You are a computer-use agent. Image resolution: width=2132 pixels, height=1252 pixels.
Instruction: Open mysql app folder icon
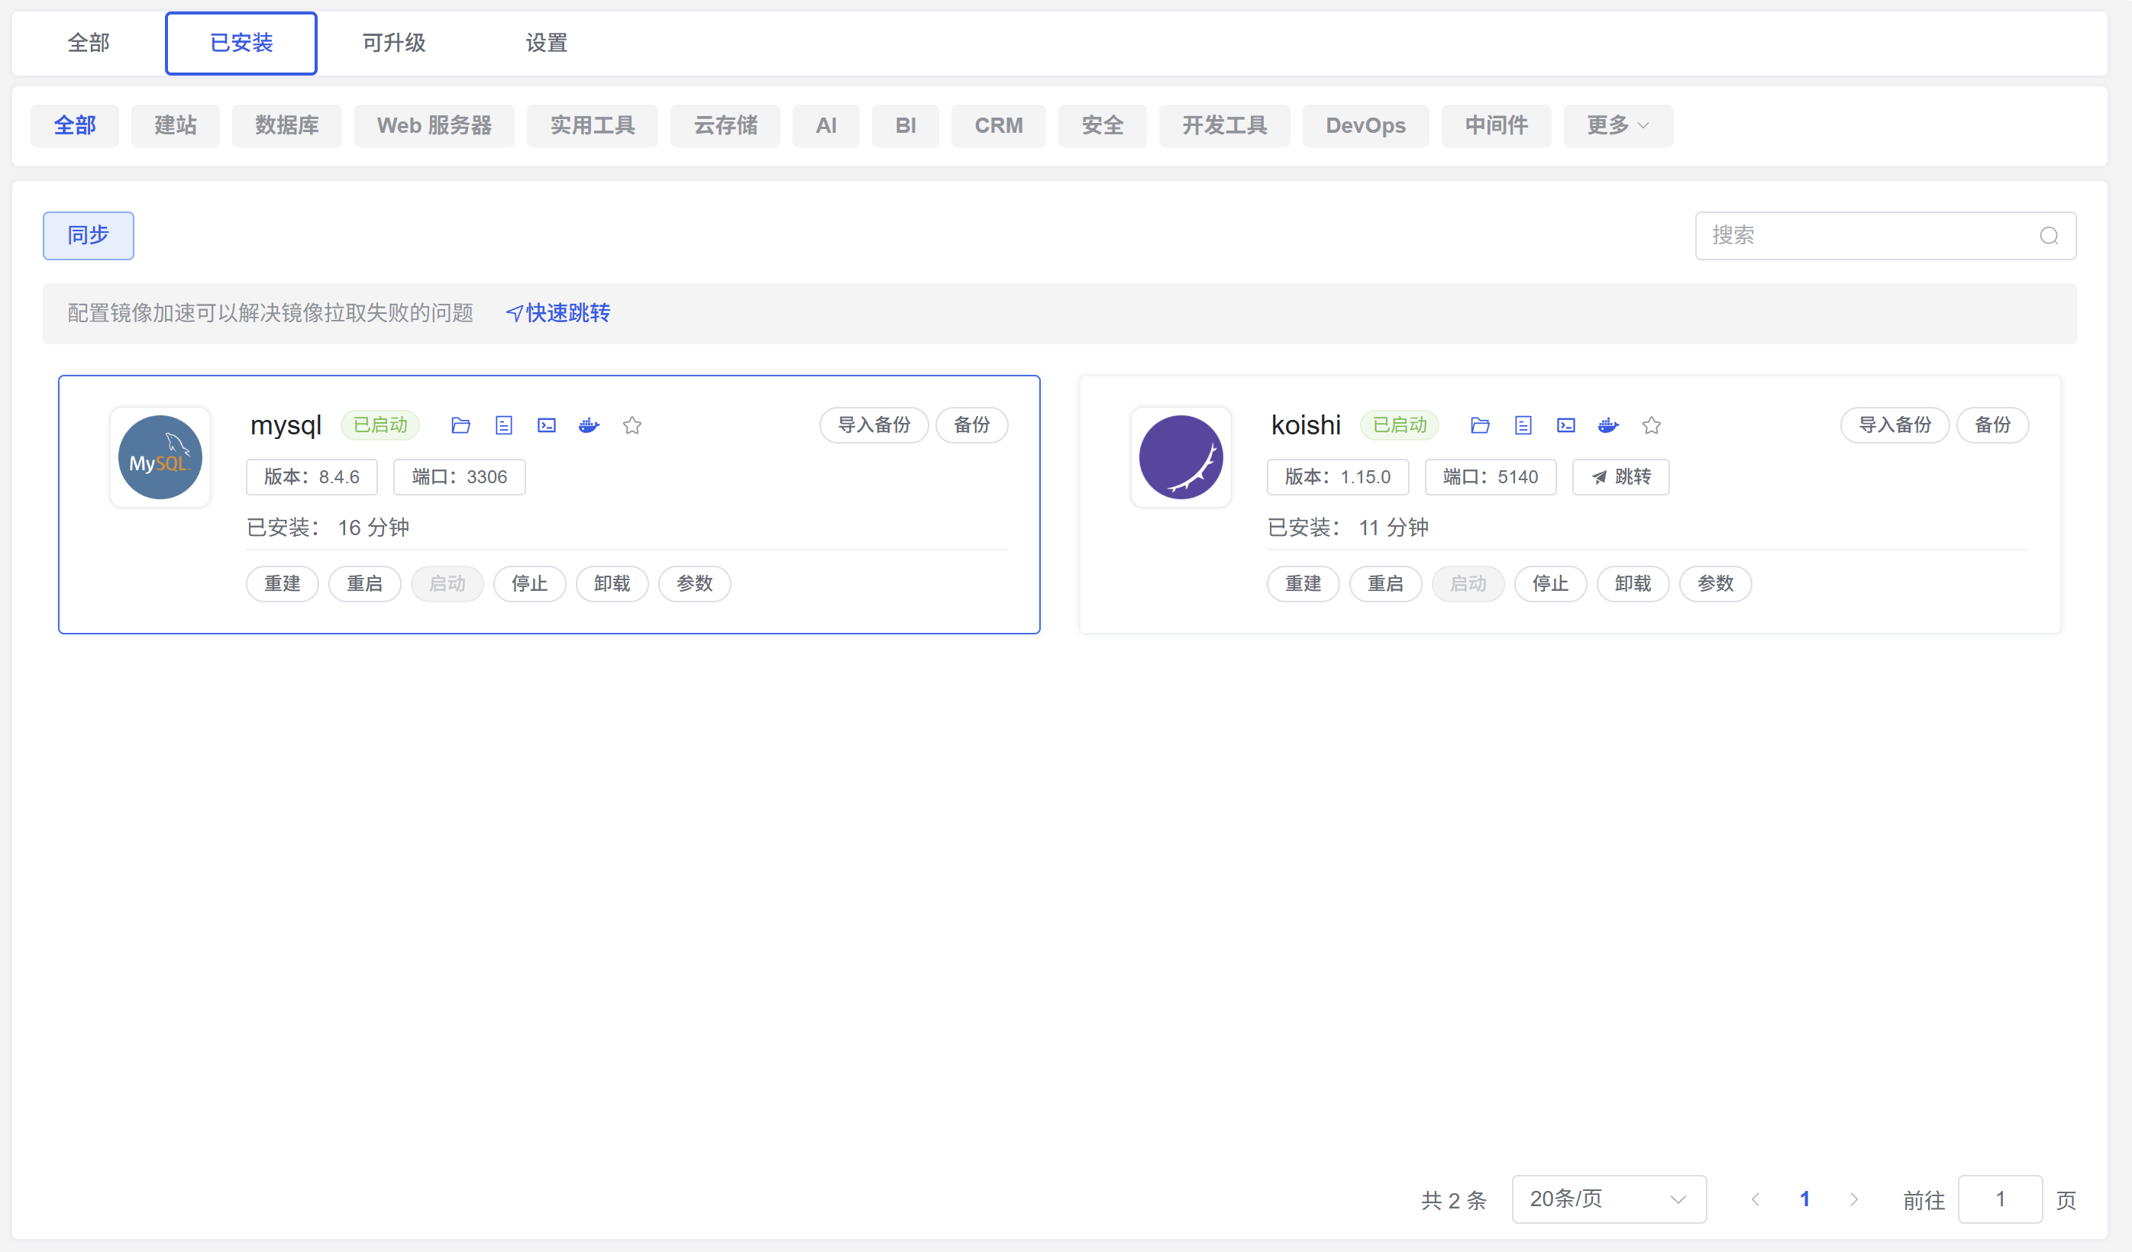460,425
